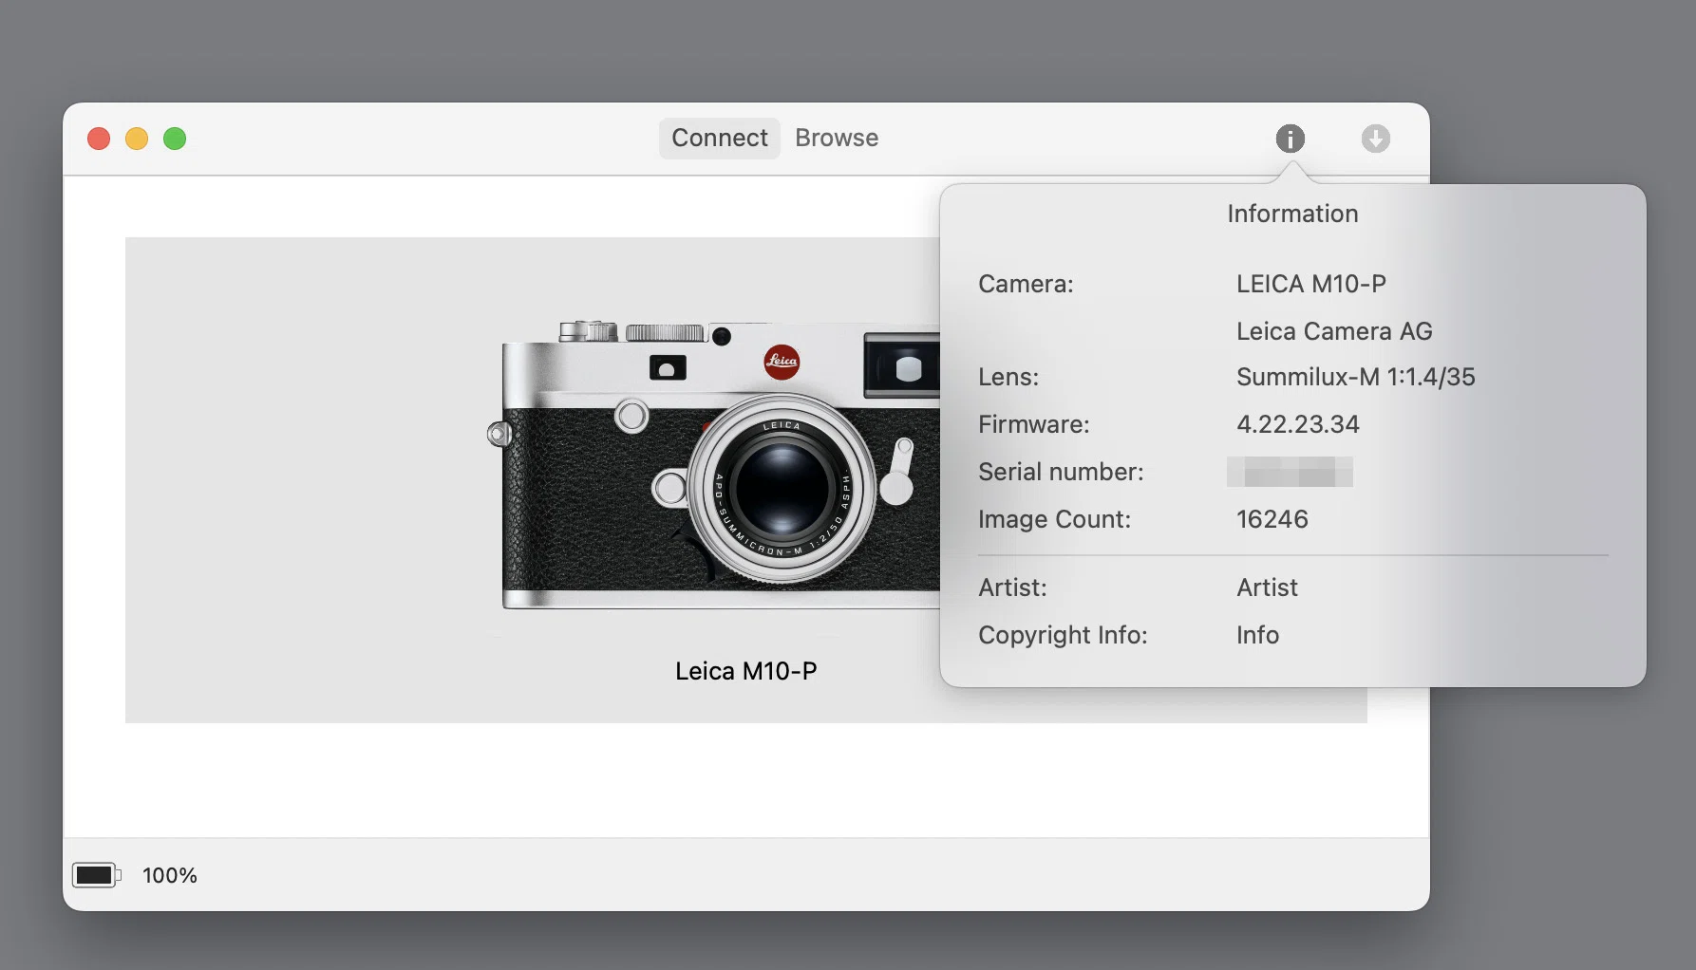Select the Leica M10-P camera image

pyautogui.click(x=713, y=466)
